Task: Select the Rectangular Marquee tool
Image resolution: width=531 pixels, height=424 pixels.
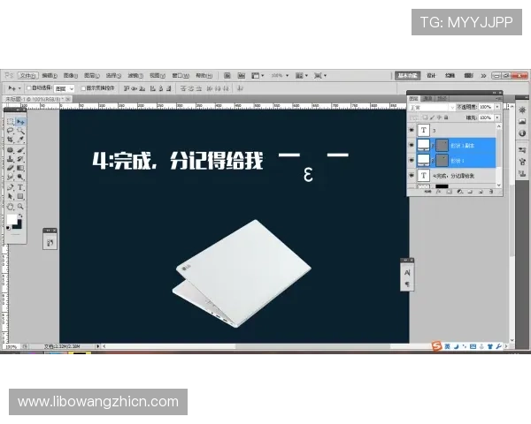Action: tap(10, 122)
